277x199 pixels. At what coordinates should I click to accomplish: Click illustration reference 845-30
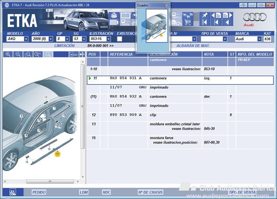coord(209,128)
